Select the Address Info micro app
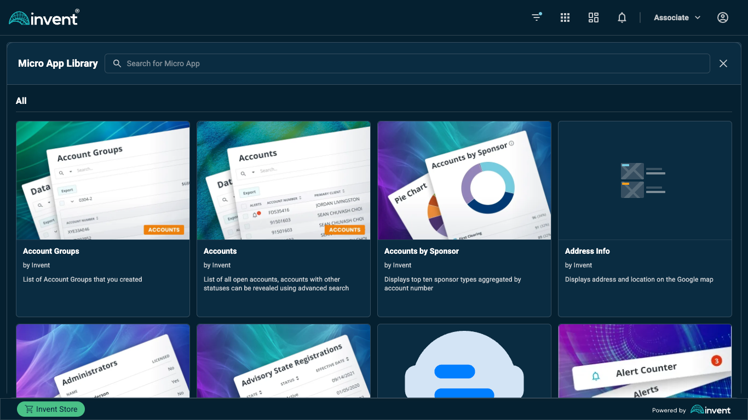The image size is (748, 420). (x=645, y=218)
